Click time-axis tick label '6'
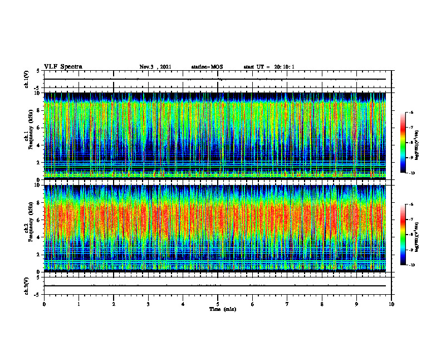 click(253, 304)
